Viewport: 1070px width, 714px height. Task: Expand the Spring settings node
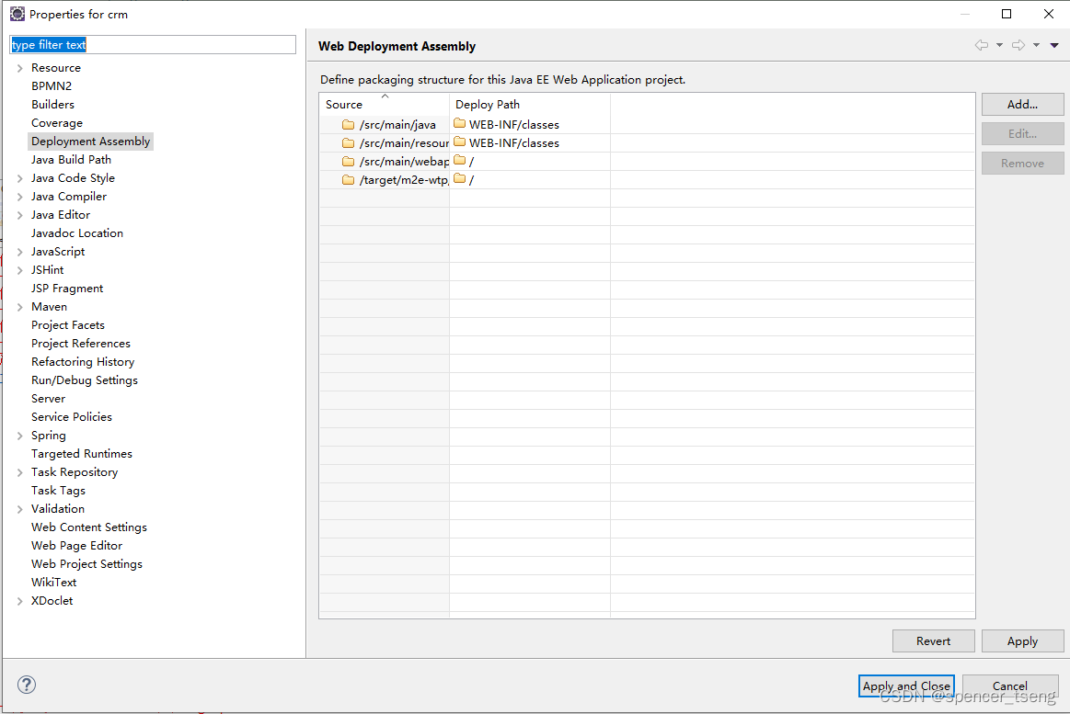(x=19, y=435)
